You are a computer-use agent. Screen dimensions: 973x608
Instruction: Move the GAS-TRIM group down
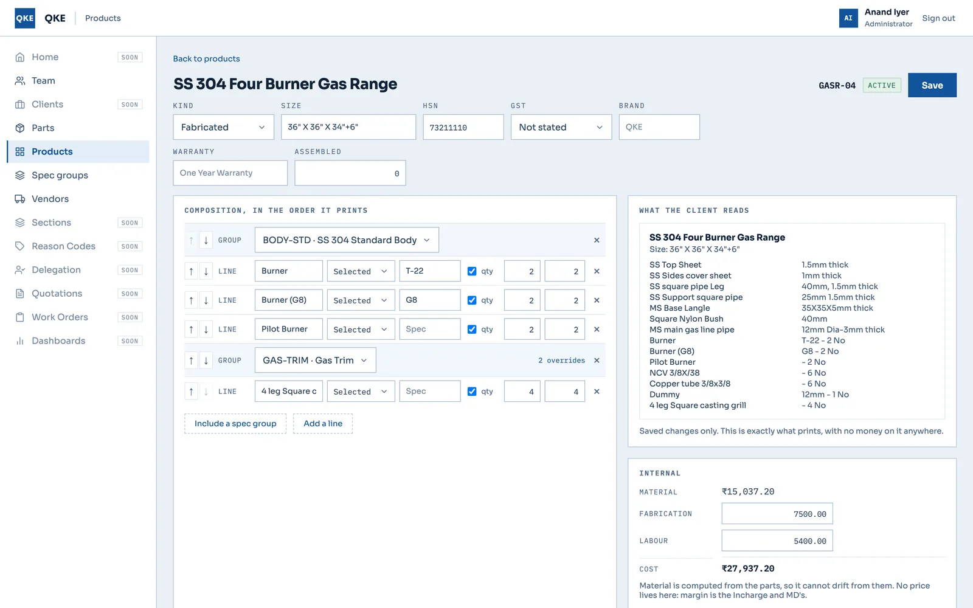click(x=206, y=361)
